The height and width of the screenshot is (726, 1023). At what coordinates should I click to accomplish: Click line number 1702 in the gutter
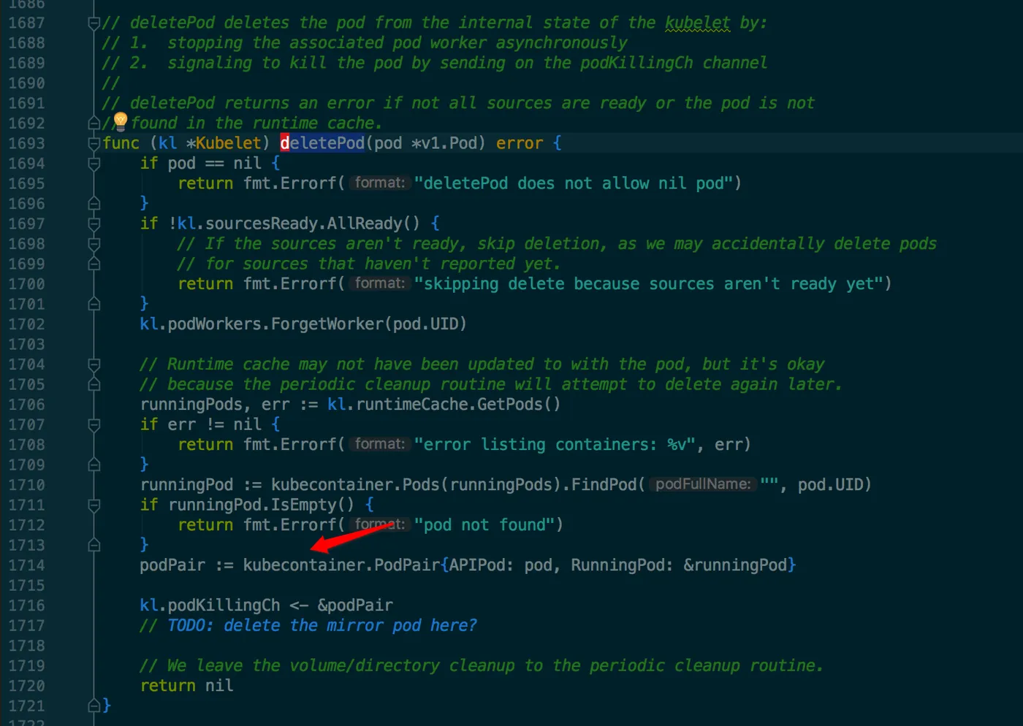tap(26, 324)
